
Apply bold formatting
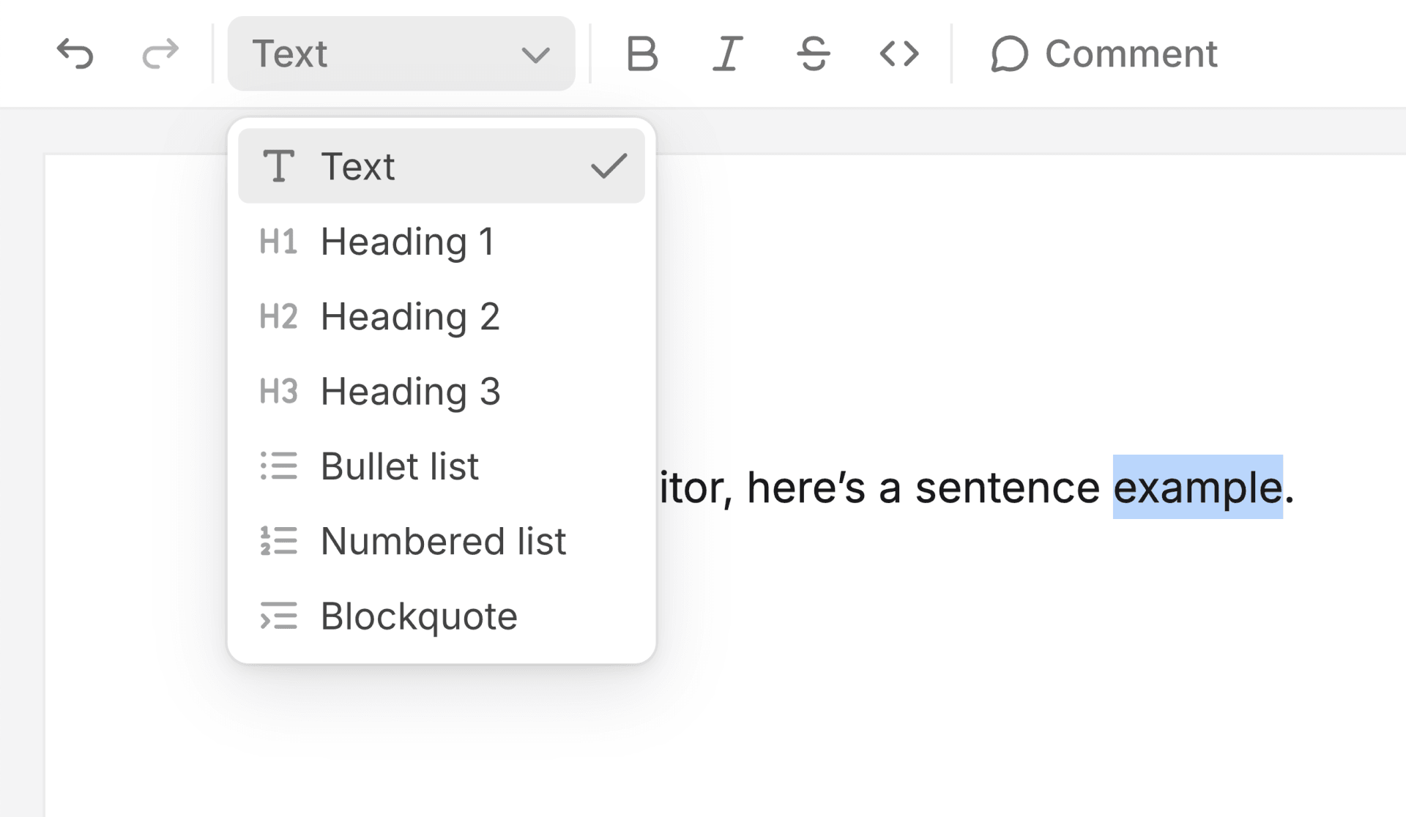[x=642, y=53]
